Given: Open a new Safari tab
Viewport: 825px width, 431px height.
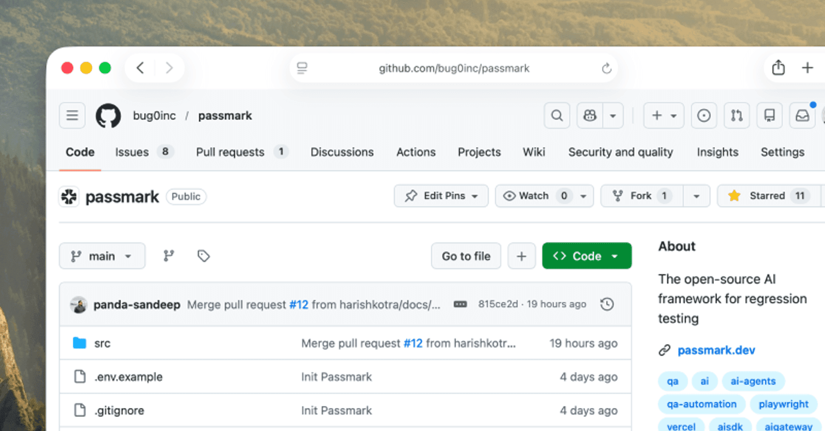Looking at the screenshot, I should [x=807, y=68].
